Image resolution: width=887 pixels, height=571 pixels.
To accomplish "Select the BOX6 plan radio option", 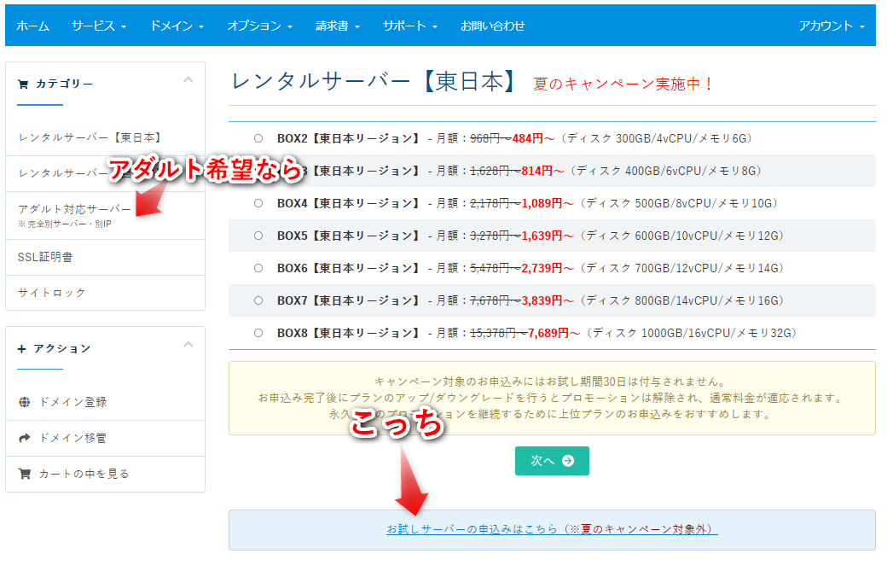I will tap(258, 268).
